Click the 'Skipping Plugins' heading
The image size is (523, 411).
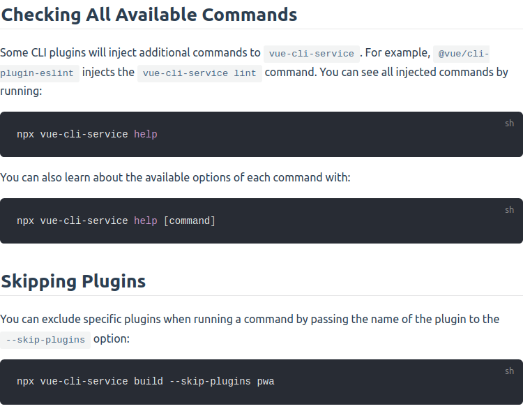tap(73, 281)
